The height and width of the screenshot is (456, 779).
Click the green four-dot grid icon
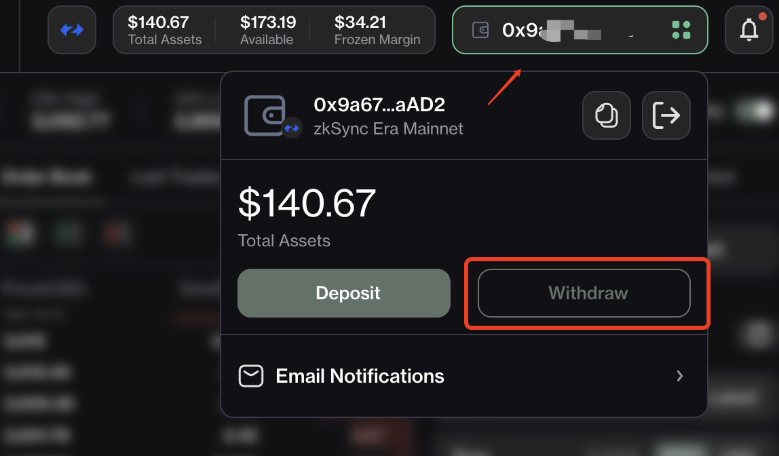pyautogui.click(x=681, y=30)
